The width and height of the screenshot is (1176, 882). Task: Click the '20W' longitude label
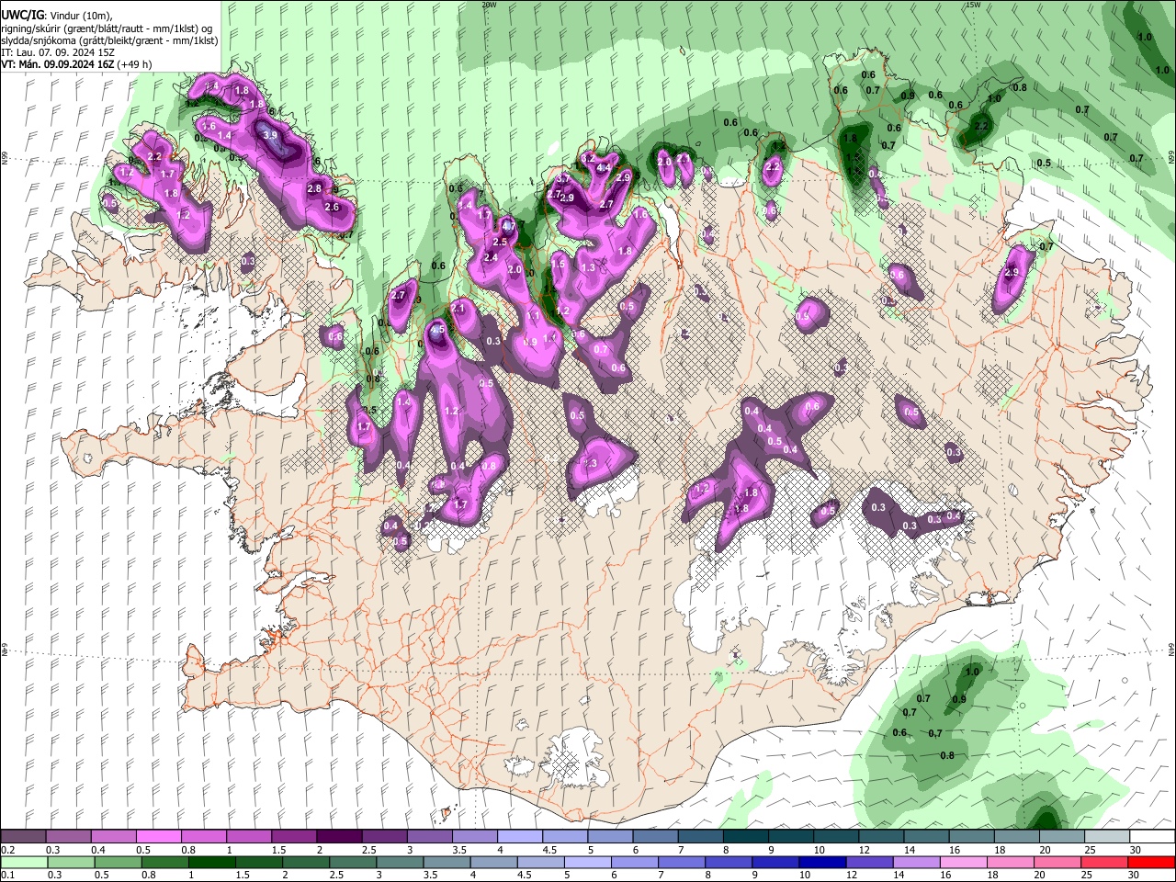(x=489, y=5)
